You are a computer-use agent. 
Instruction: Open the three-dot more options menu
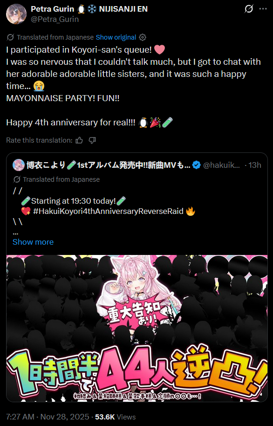263,9
